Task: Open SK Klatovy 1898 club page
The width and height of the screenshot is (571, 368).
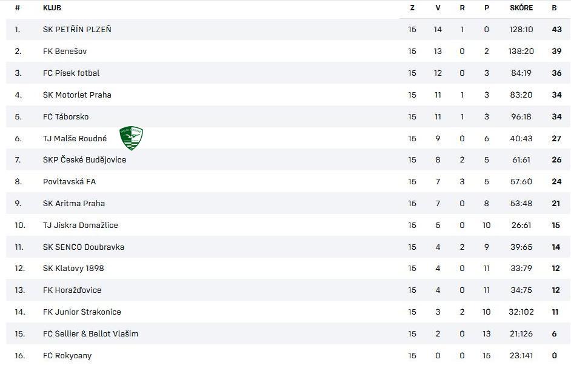Action: [x=73, y=268]
